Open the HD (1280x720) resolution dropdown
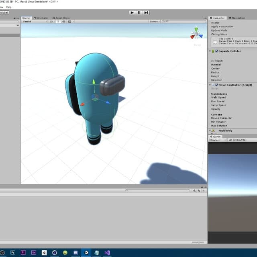The width and height of the screenshot is (257, 257). point(242,140)
